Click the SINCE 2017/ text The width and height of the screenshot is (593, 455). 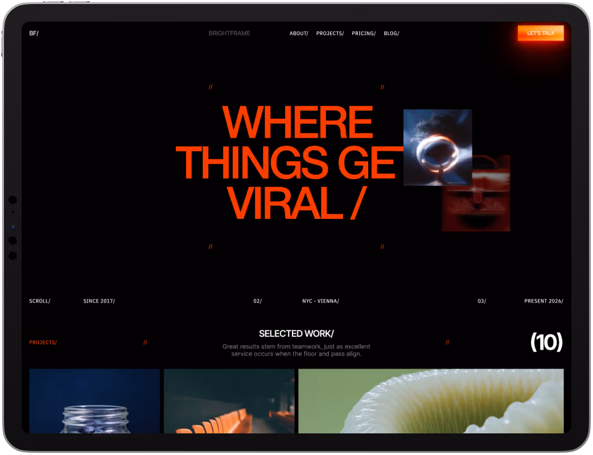(99, 301)
